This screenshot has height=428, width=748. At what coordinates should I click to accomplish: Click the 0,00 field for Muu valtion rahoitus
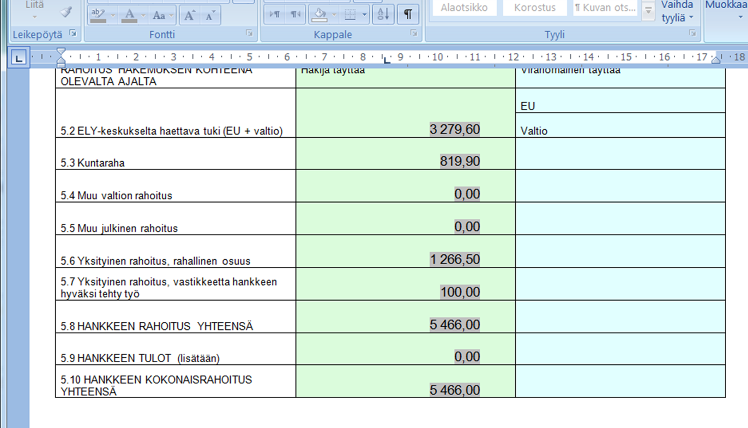tap(467, 194)
